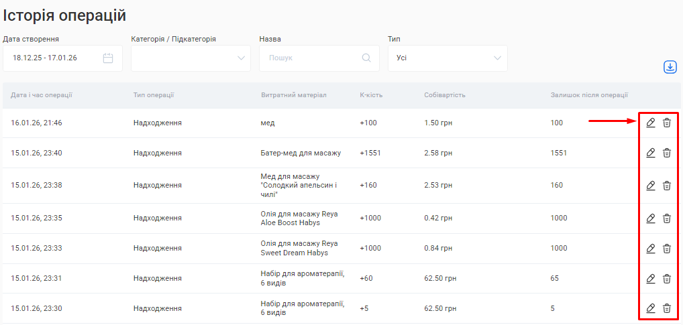The width and height of the screenshot is (683, 325).
Task: Delete the 15.01.26, 23:30 operation
Action: click(667, 308)
